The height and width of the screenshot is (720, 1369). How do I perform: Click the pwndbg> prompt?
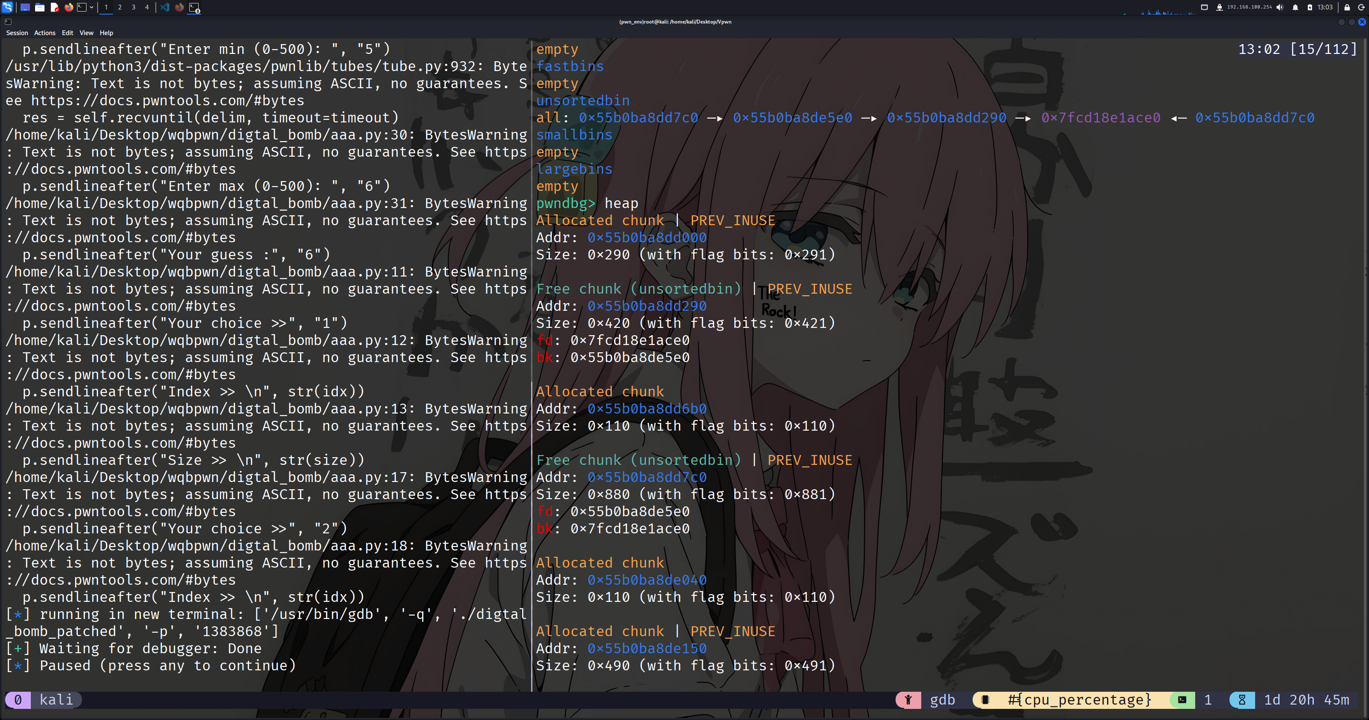(565, 203)
